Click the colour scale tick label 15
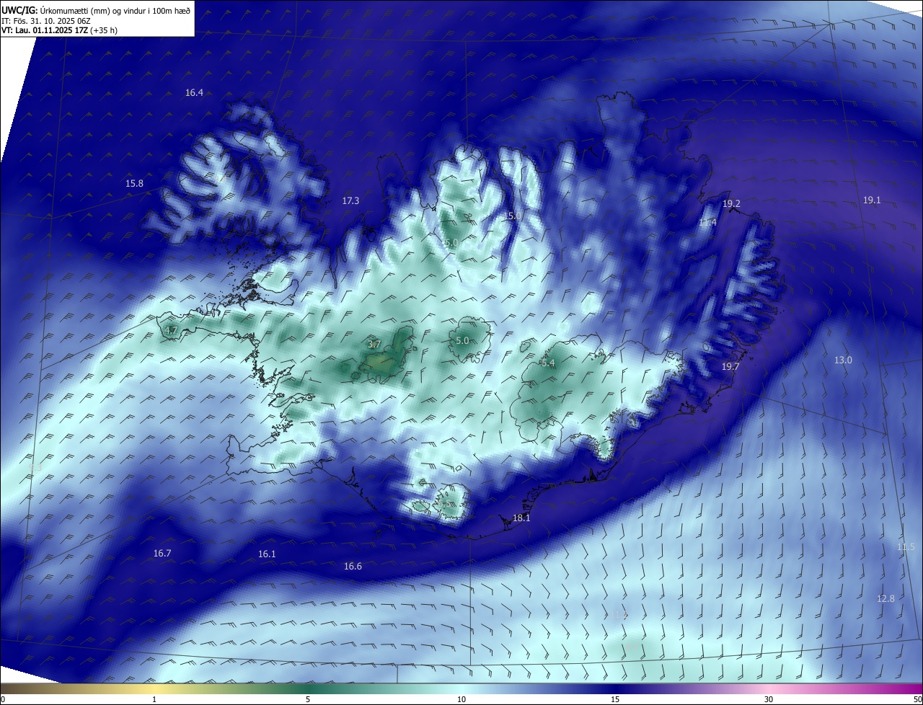 pyautogui.click(x=615, y=699)
